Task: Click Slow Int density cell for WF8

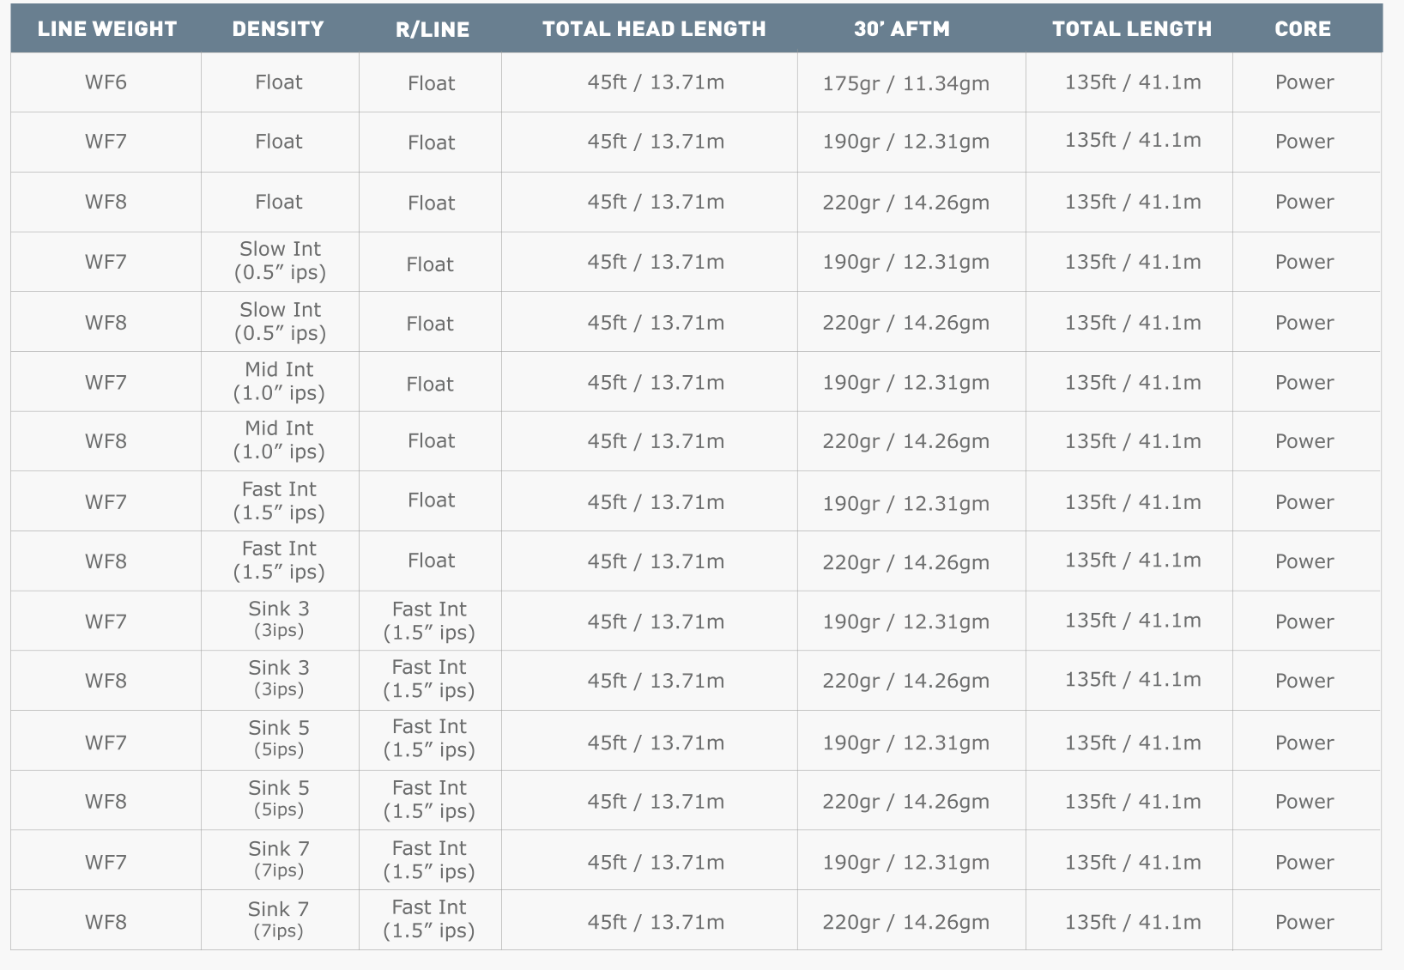Action: (280, 322)
